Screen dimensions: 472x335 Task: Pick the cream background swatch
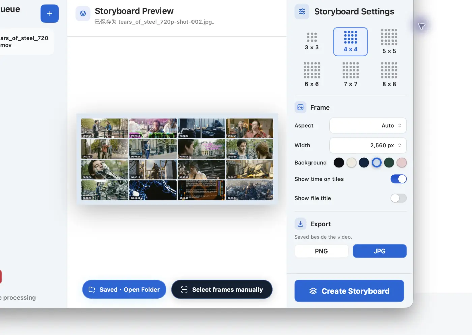click(351, 163)
